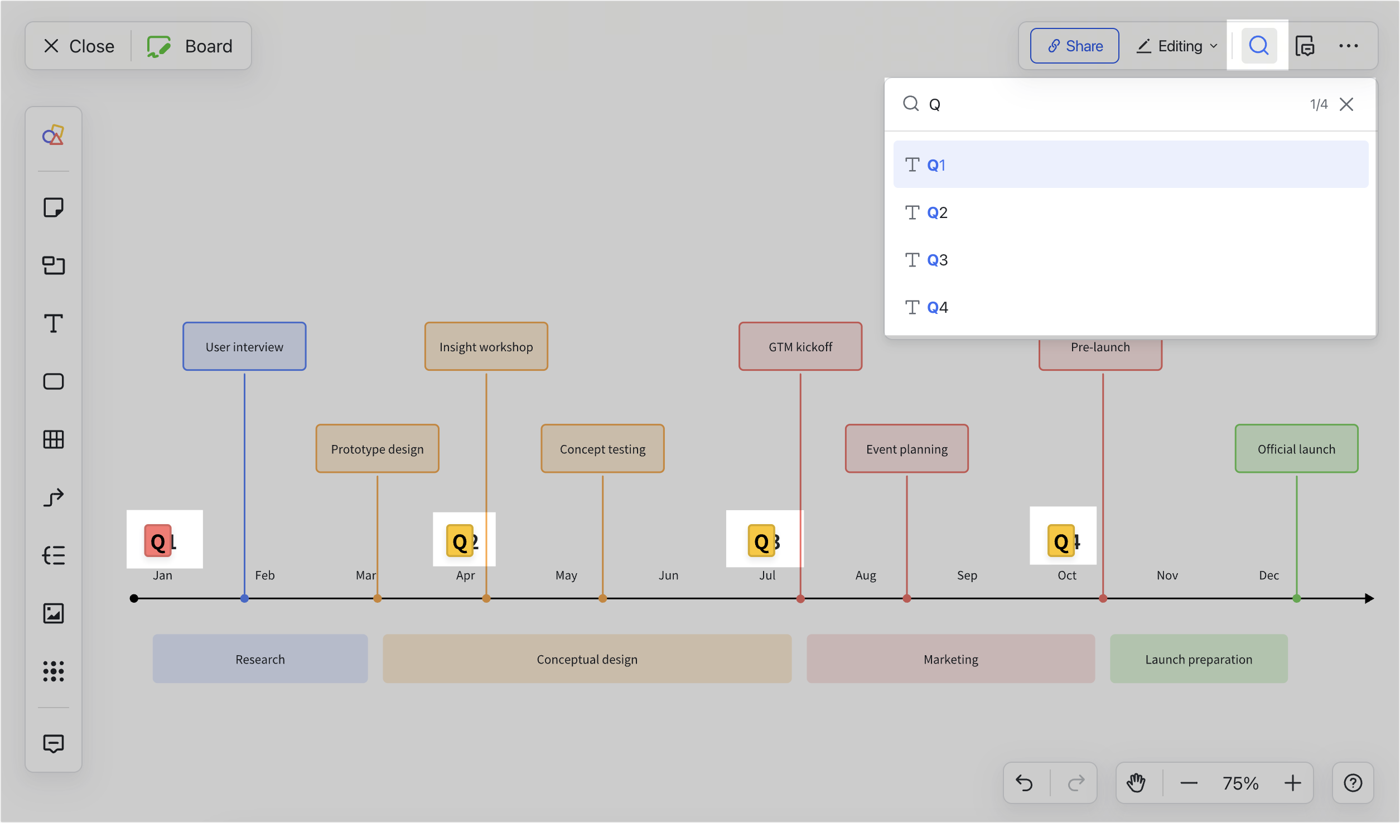Click the Dec month label
The width and height of the screenshot is (1400, 823).
pyautogui.click(x=1269, y=575)
